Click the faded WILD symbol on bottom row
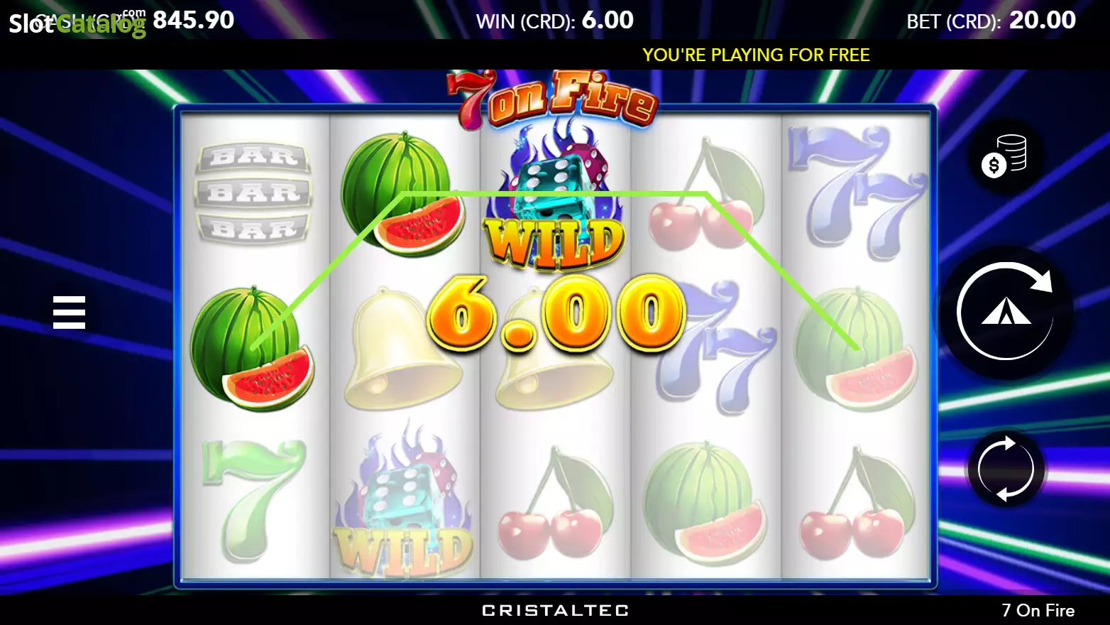The height and width of the screenshot is (625, 1110). coord(403,500)
